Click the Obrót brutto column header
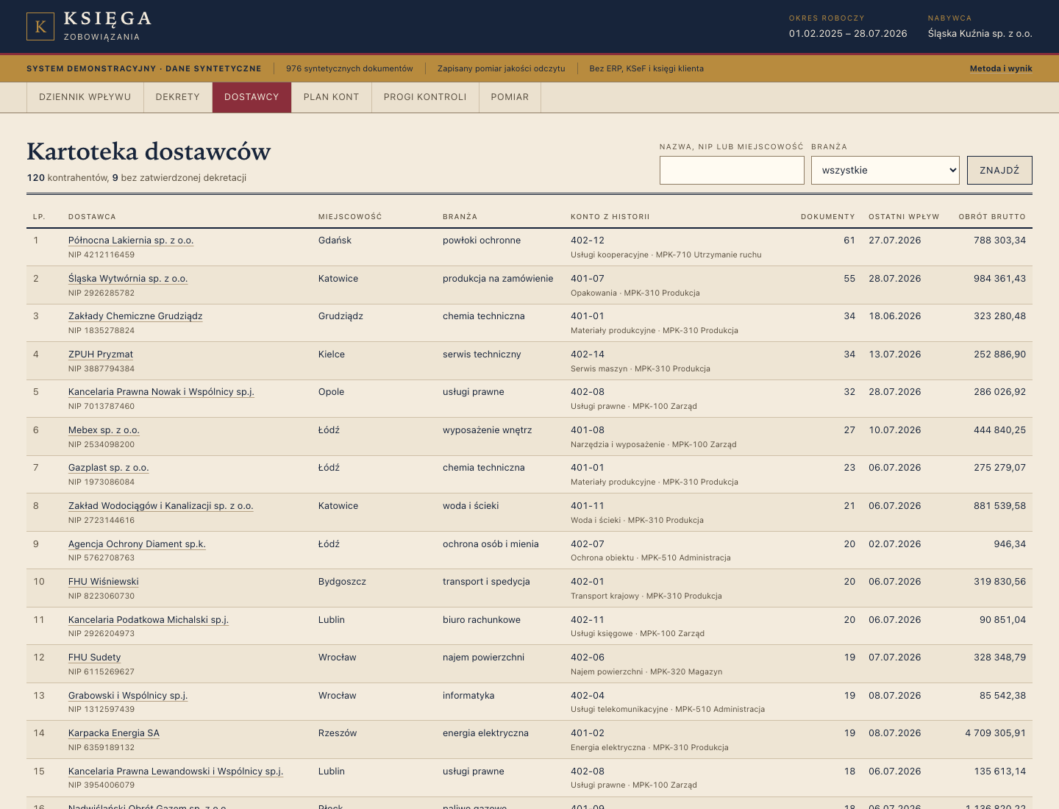 point(992,217)
